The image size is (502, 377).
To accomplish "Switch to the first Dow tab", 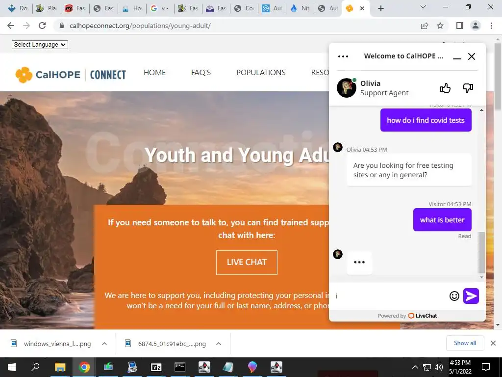I will point(18,8).
